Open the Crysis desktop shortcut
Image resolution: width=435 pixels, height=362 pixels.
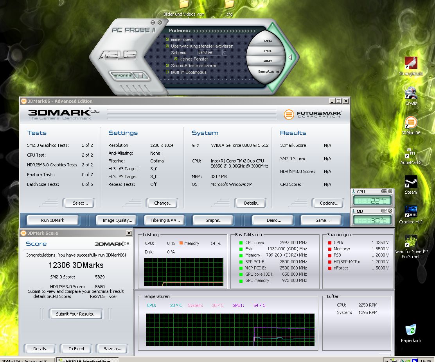[x=411, y=96]
